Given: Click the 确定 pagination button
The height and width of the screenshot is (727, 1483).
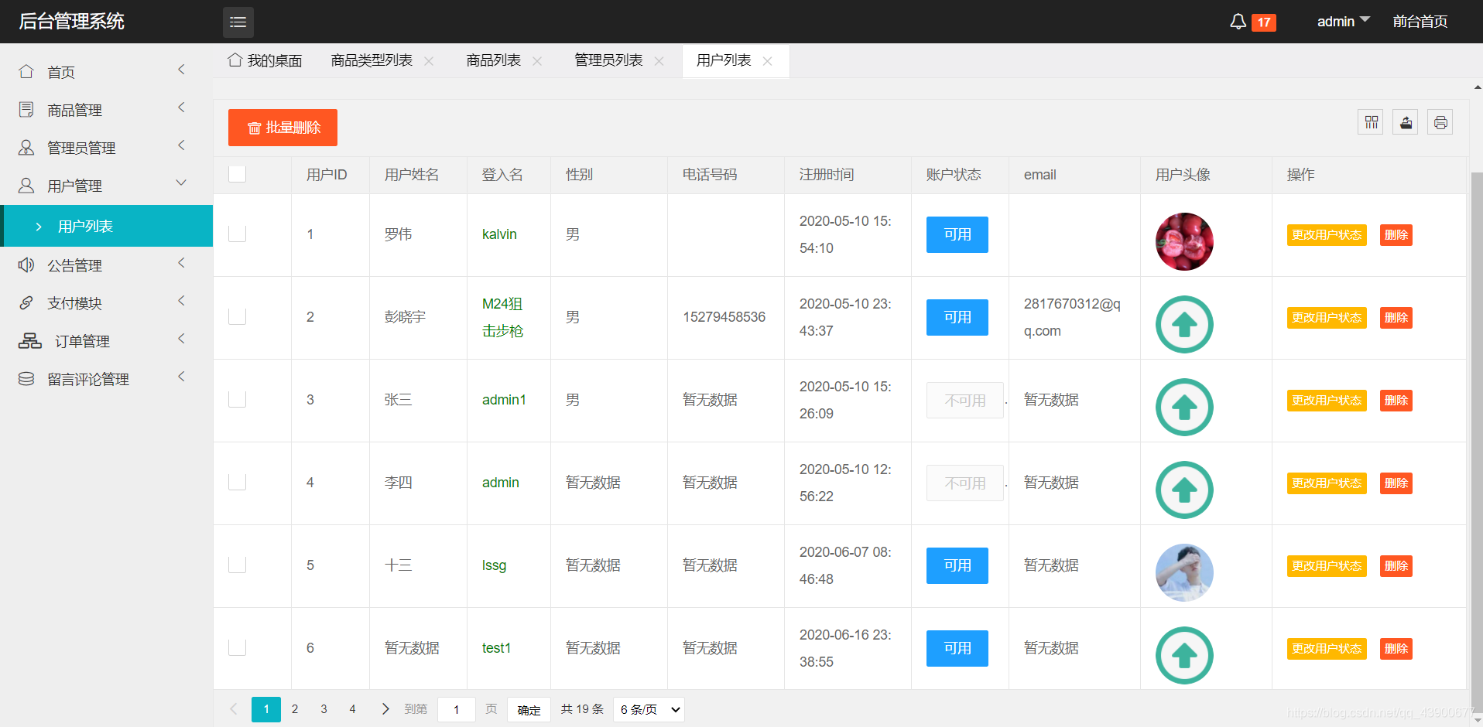Looking at the screenshot, I should click(x=529, y=709).
